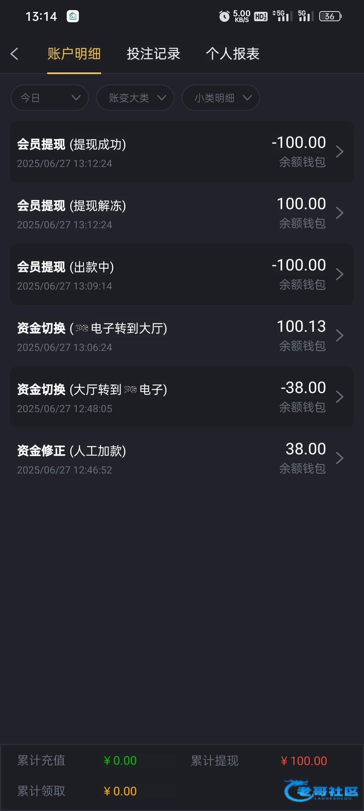Expand the 今日 date filter dropdown

pyautogui.click(x=50, y=98)
